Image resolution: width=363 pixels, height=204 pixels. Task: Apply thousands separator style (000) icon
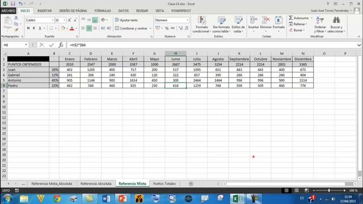point(172,28)
